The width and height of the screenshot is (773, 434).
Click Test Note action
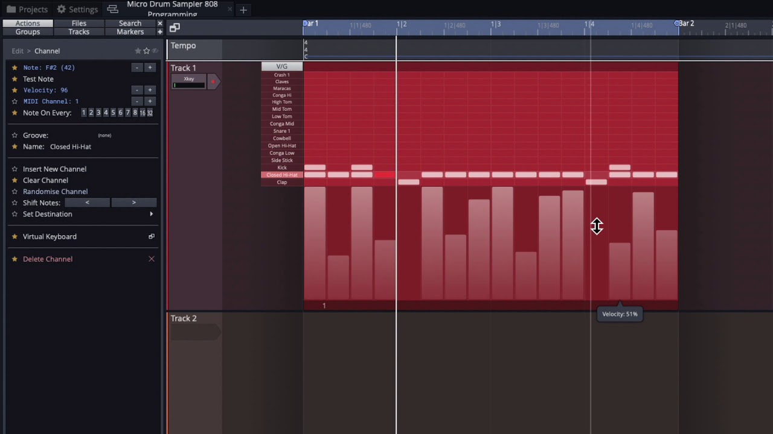38,79
